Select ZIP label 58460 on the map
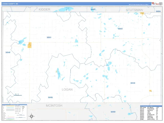This screenshot has height=123, width=164. coord(113,112)
